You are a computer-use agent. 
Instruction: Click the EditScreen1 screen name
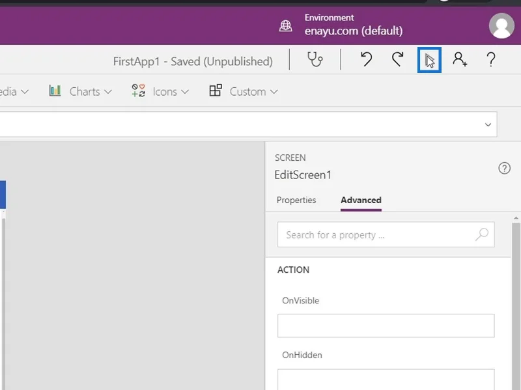pyautogui.click(x=303, y=174)
